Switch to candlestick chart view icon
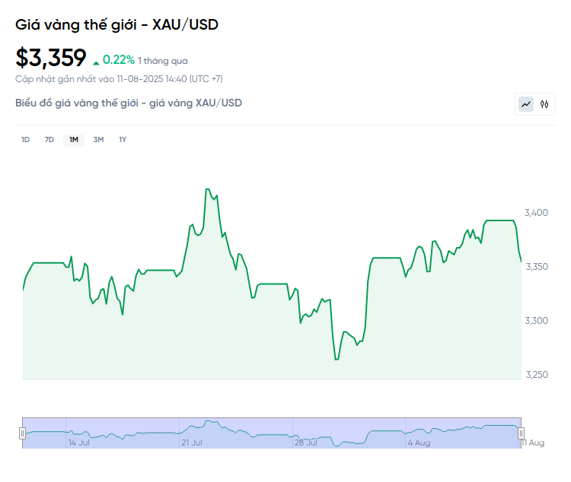Viewport: 571px width, 482px height. [x=544, y=104]
